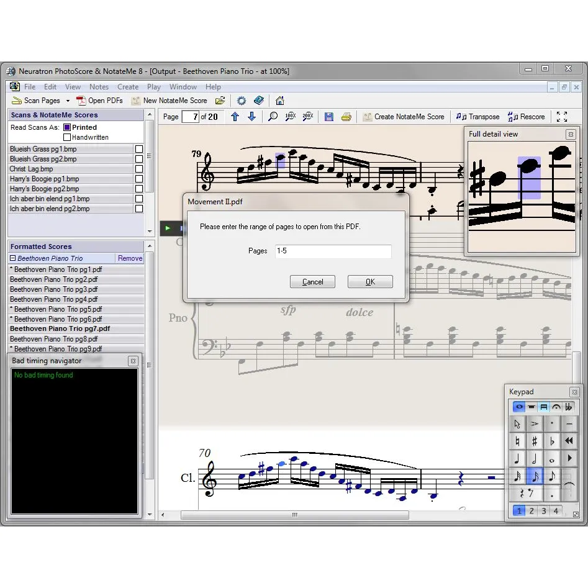Set zoom to 200% icon
The image size is (588, 588).
tap(307, 117)
